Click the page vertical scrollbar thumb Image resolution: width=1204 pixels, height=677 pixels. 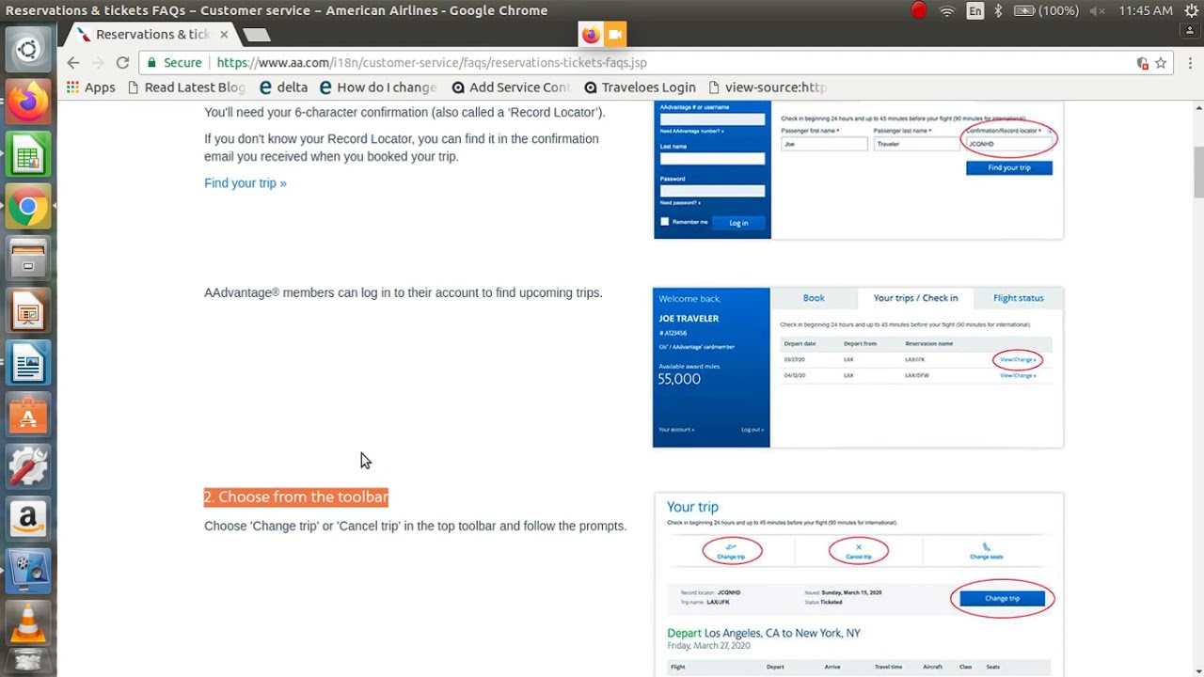(x=1198, y=172)
